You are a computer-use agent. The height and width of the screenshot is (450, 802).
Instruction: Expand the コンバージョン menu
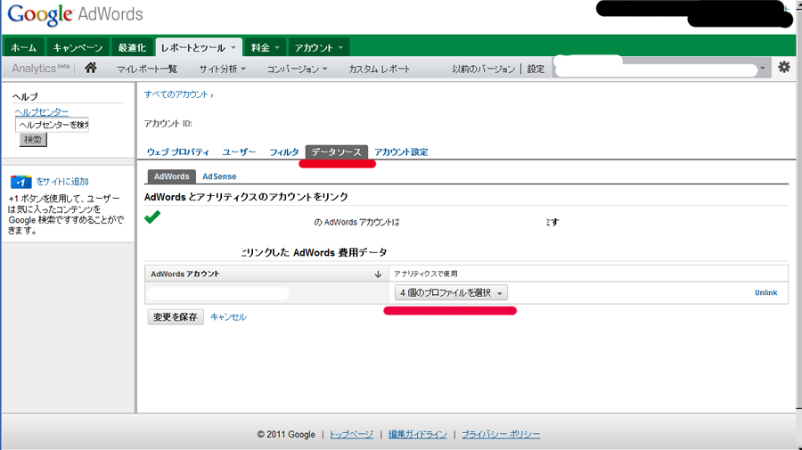(x=297, y=69)
